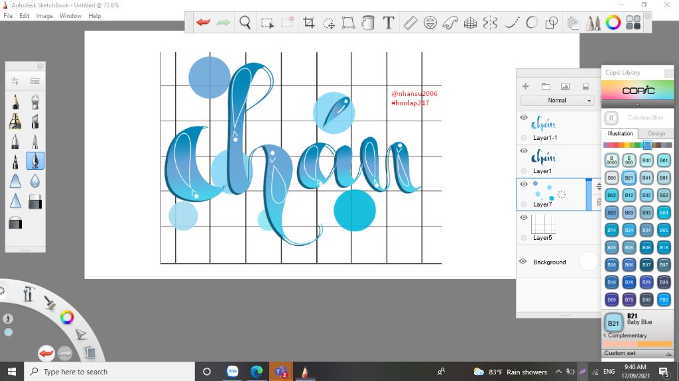Select the Pencil brush in palette
Viewport: 679px width, 381px height.
point(15,101)
